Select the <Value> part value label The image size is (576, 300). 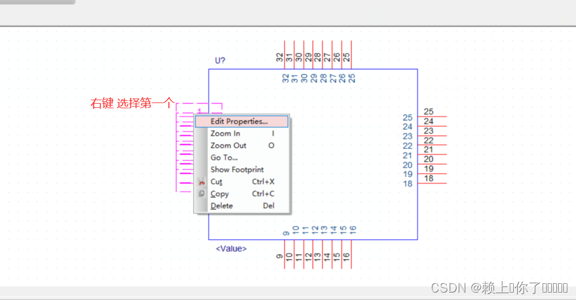[231, 249]
